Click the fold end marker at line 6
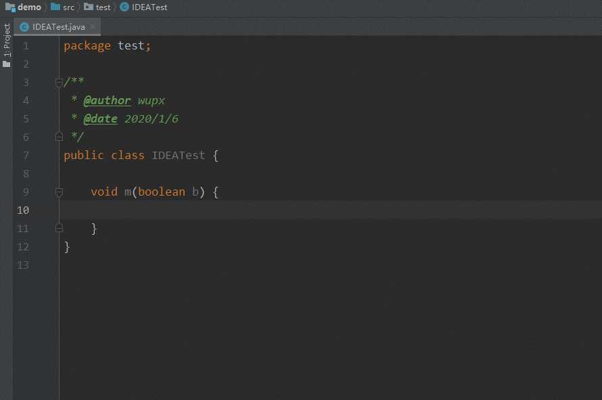Image resolution: width=602 pixels, height=400 pixels. point(59,137)
